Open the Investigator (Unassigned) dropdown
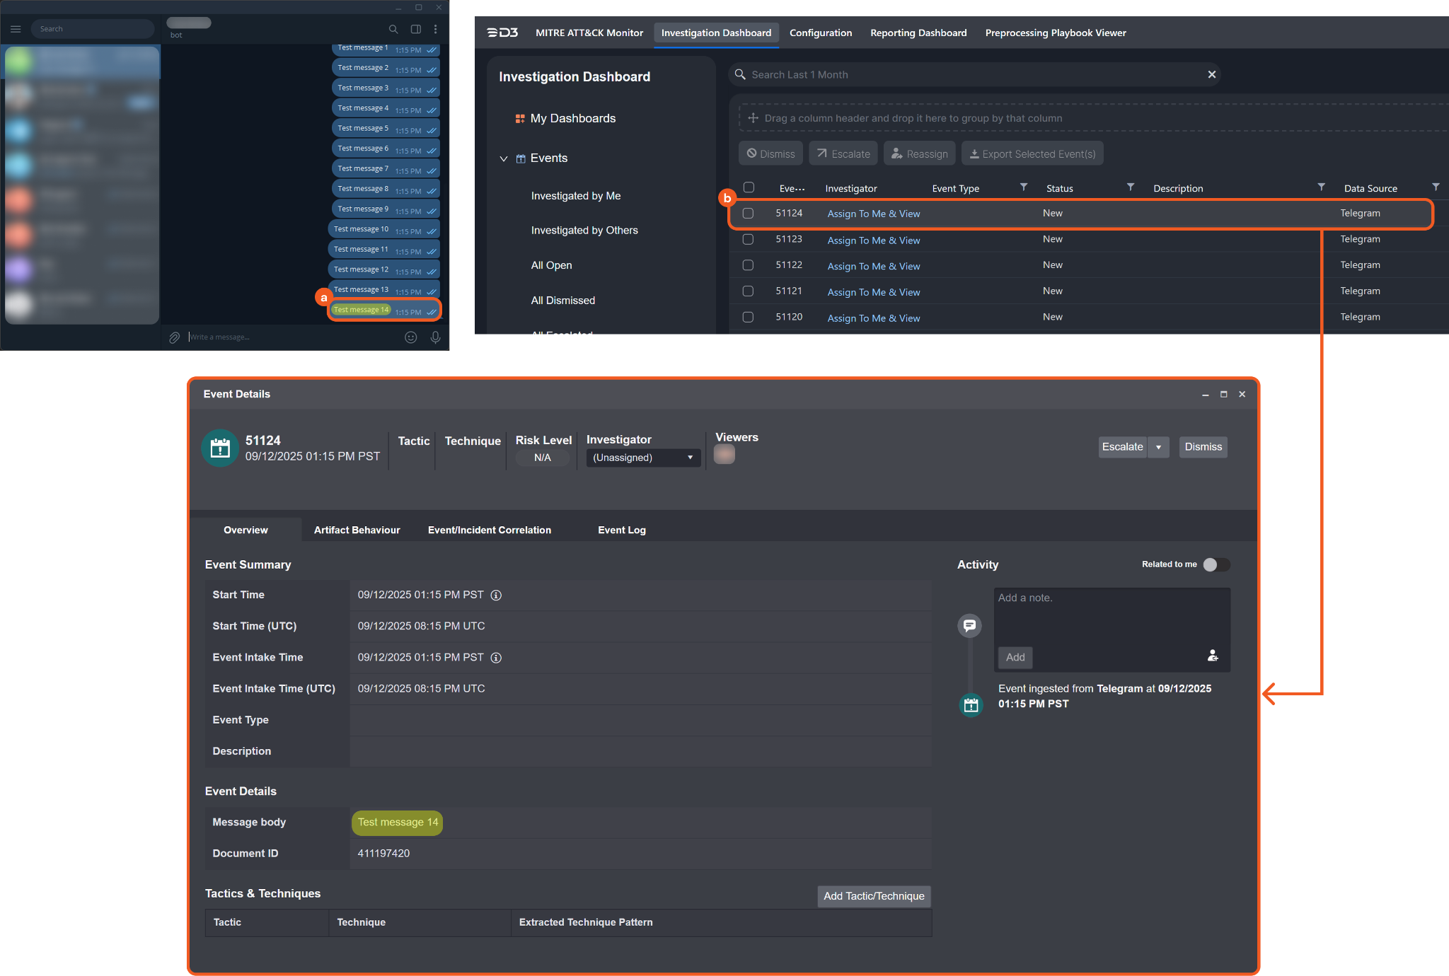Screen dimensions: 1449x976 (x=642, y=458)
